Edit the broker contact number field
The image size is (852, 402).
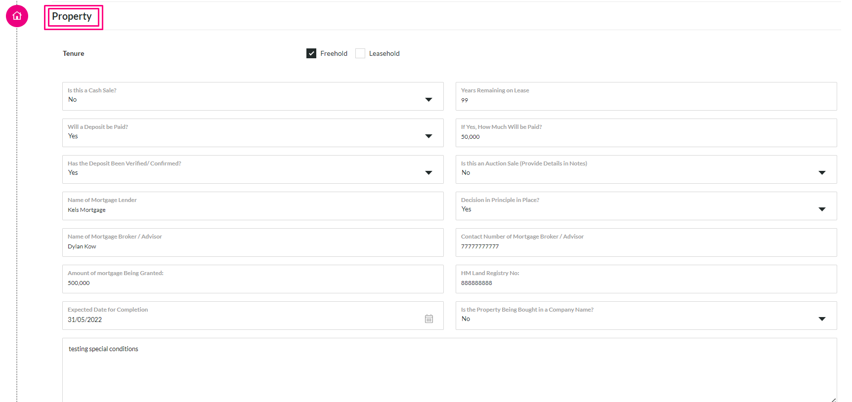coord(646,242)
